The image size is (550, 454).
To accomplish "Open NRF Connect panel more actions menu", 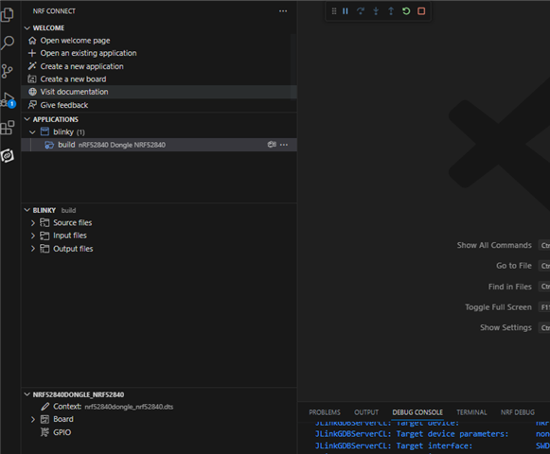I will 283,11.
